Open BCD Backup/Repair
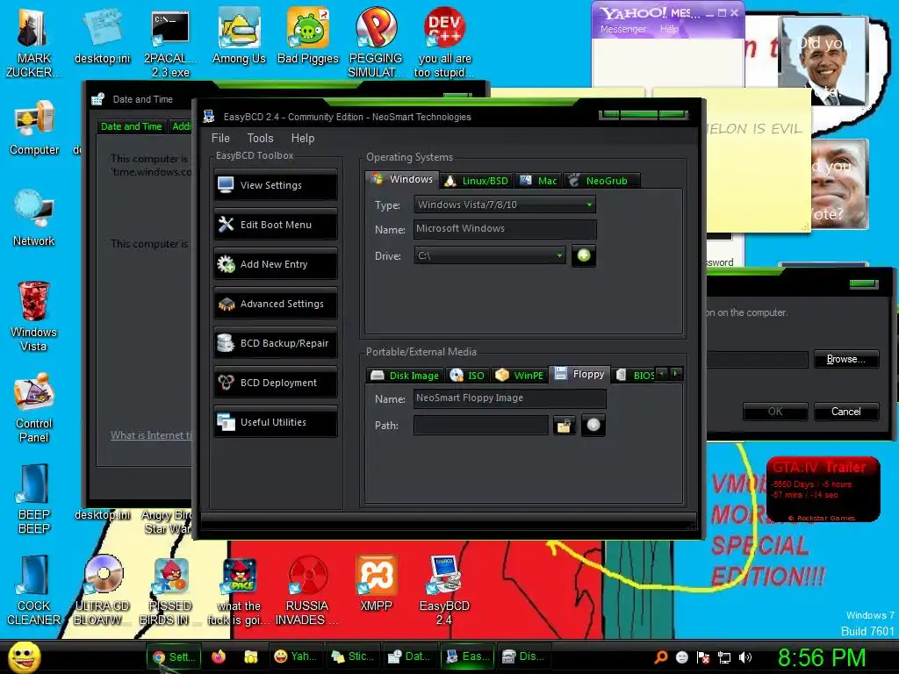This screenshot has width=899, height=674. pos(275,343)
